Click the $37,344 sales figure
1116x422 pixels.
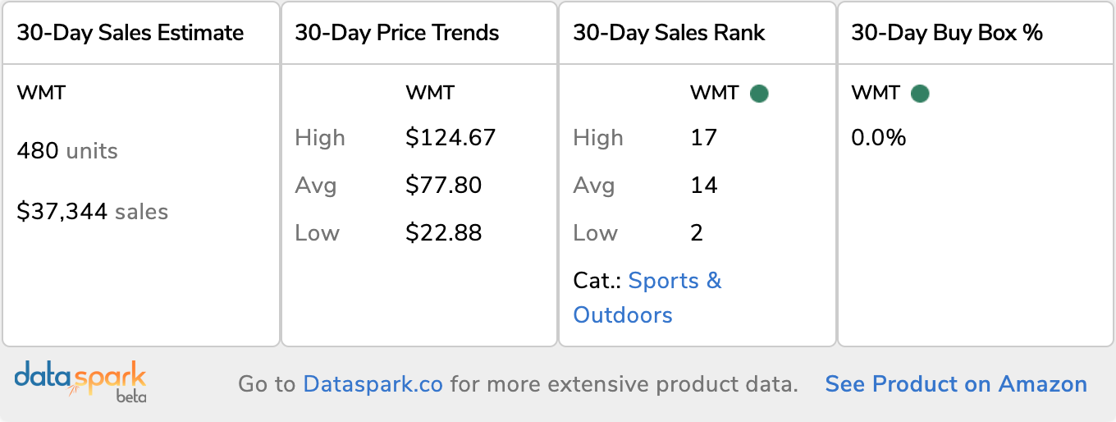pos(93,212)
